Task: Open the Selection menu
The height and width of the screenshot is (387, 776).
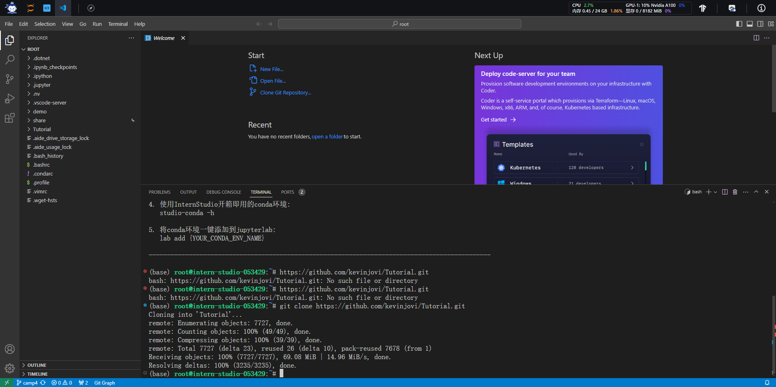Action: pyautogui.click(x=45, y=24)
